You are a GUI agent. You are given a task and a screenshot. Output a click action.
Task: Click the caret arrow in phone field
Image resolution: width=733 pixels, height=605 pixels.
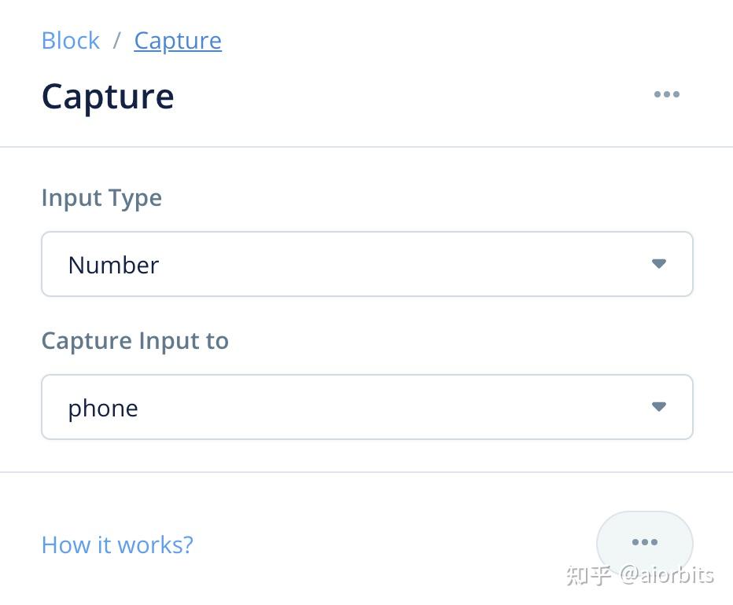[x=659, y=407]
